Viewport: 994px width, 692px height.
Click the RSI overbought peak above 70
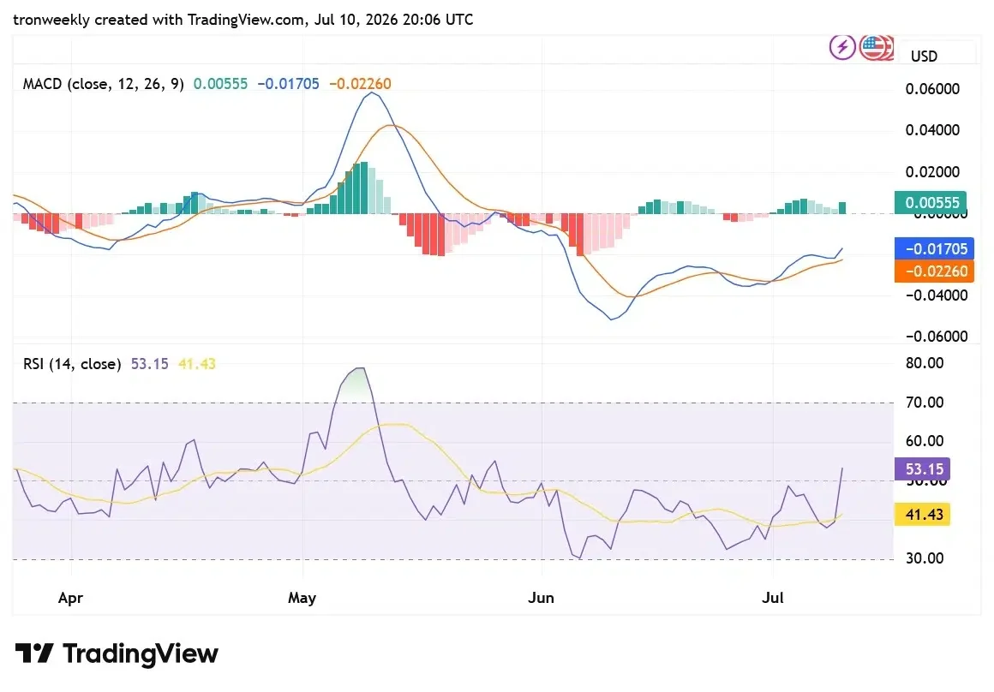[x=359, y=369]
